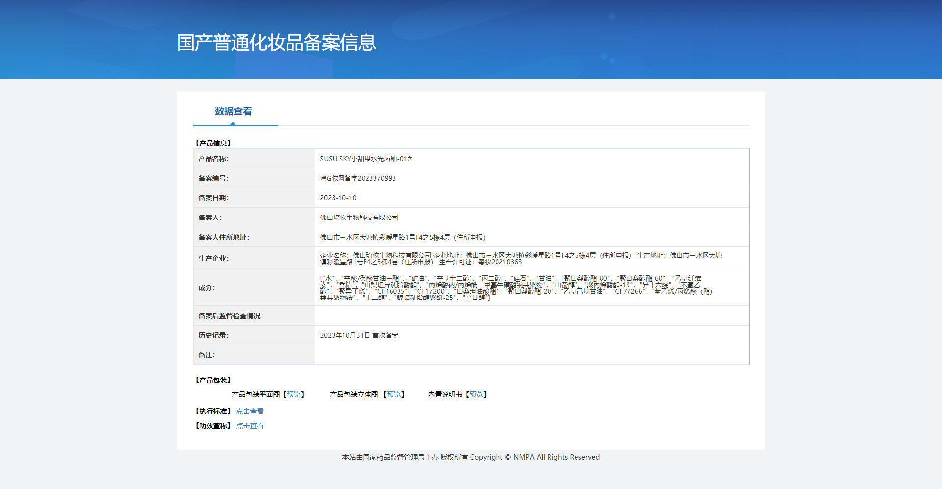Click the 生产企业 row label
Image resolution: width=942 pixels, height=489 pixels.
[x=213, y=258]
